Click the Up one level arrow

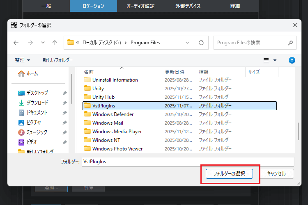[55, 43]
